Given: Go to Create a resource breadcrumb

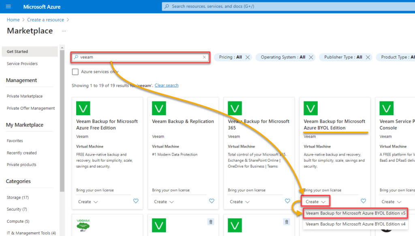Looking at the screenshot, I should click(x=45, y=20).
